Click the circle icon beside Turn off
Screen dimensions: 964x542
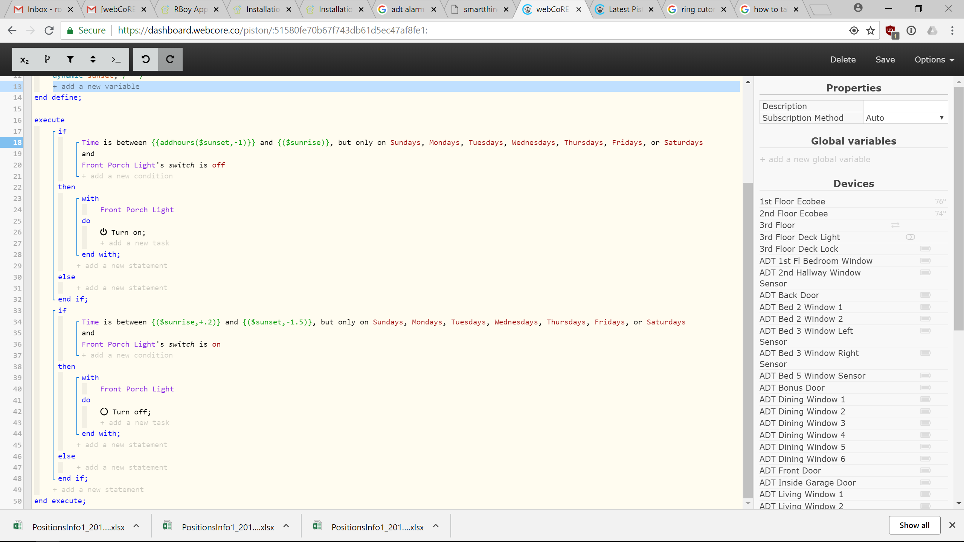point(104,412)
